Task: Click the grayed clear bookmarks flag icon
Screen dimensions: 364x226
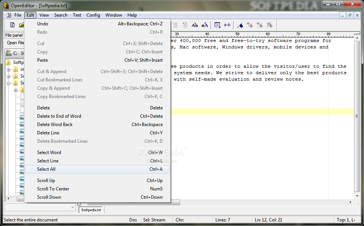Action: click(x=270, y=25)
